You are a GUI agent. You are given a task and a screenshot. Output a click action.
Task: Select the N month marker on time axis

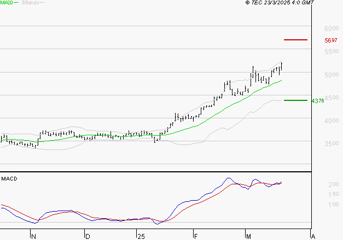click(x=33, y=236)
